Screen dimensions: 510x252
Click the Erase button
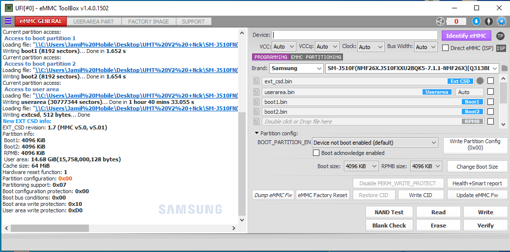point(438,226)
